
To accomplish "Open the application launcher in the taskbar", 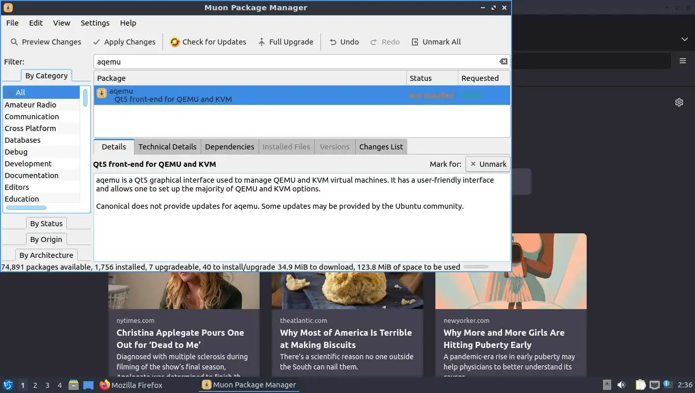I will pos(8,385).
